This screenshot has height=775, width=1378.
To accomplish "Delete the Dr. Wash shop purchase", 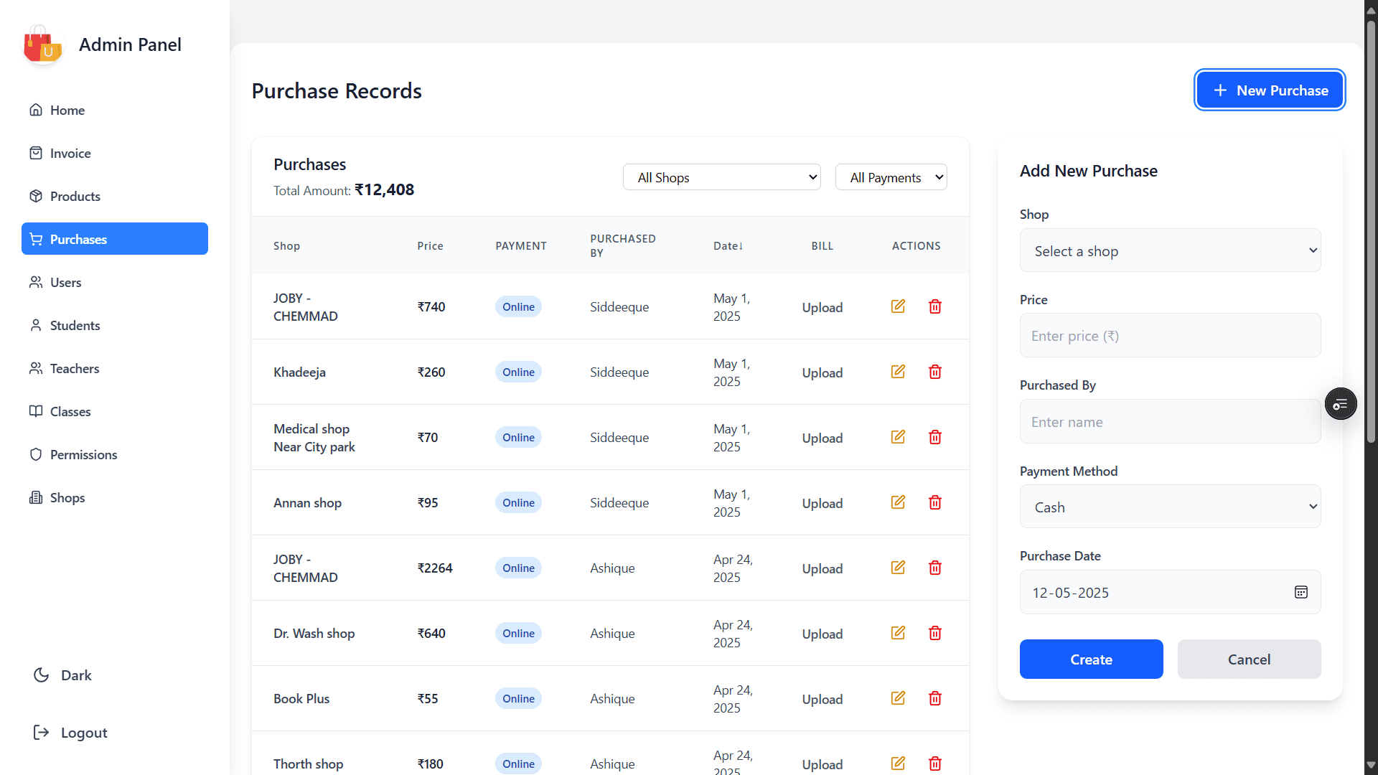I will coord(935,633).
